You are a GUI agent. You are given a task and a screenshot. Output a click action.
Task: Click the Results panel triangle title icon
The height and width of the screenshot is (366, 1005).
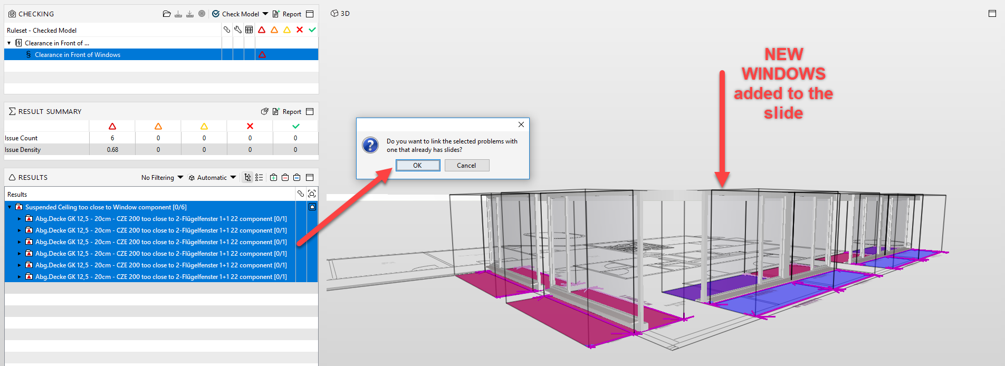tap(12, 177)
